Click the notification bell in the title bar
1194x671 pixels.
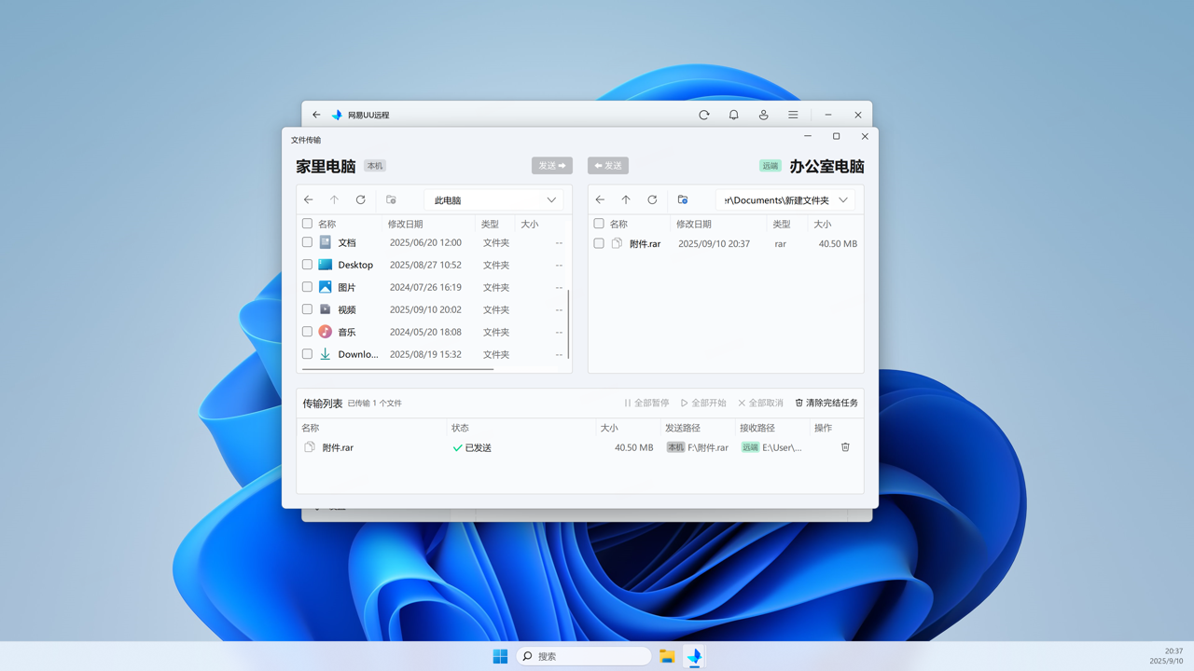coord(733,114)
